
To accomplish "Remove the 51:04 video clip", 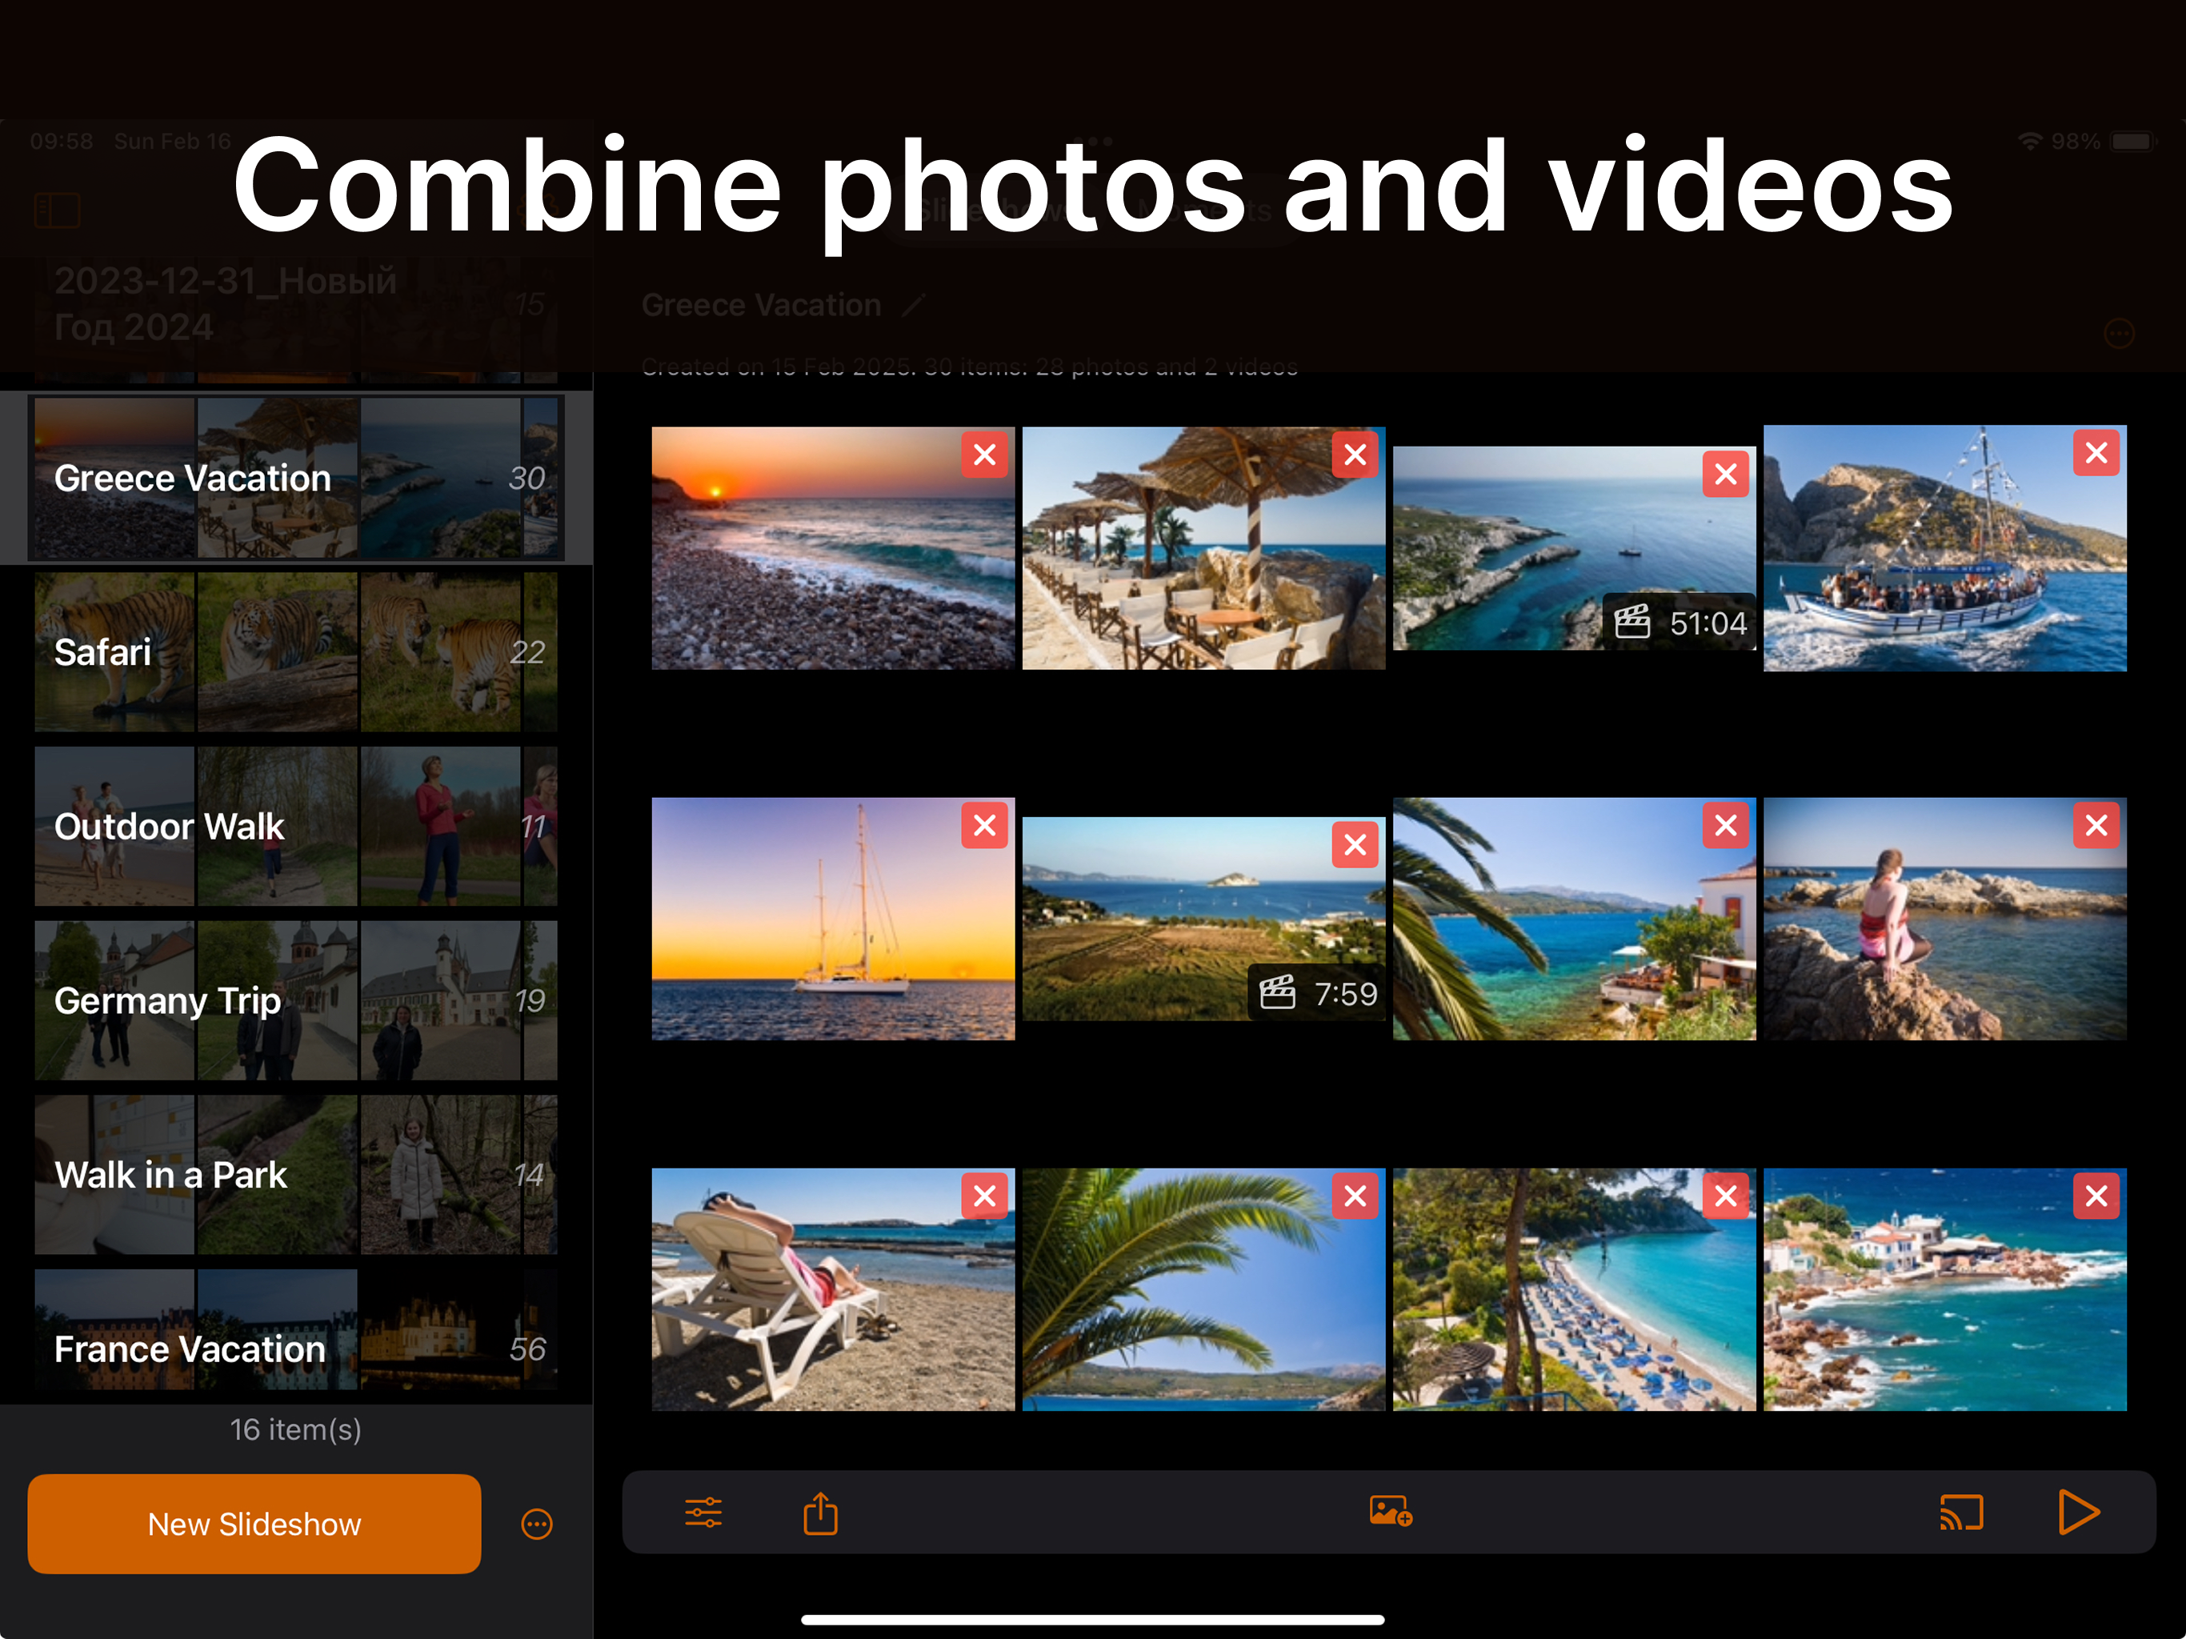I will (1725, 475).
